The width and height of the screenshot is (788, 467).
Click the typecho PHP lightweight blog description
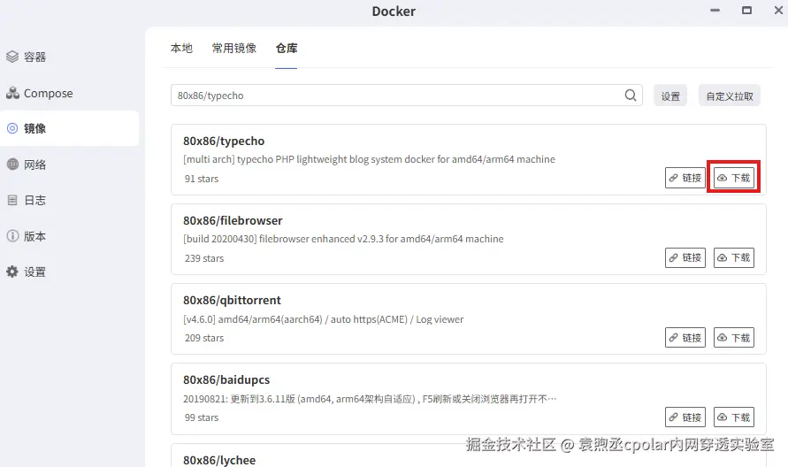tap(369, 159)
